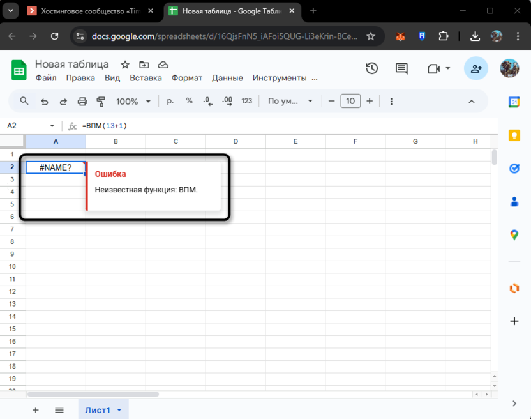This screenshot has height=419, width=531.
Task: Open the Формат menu
Action: click(x=186, y=78)
